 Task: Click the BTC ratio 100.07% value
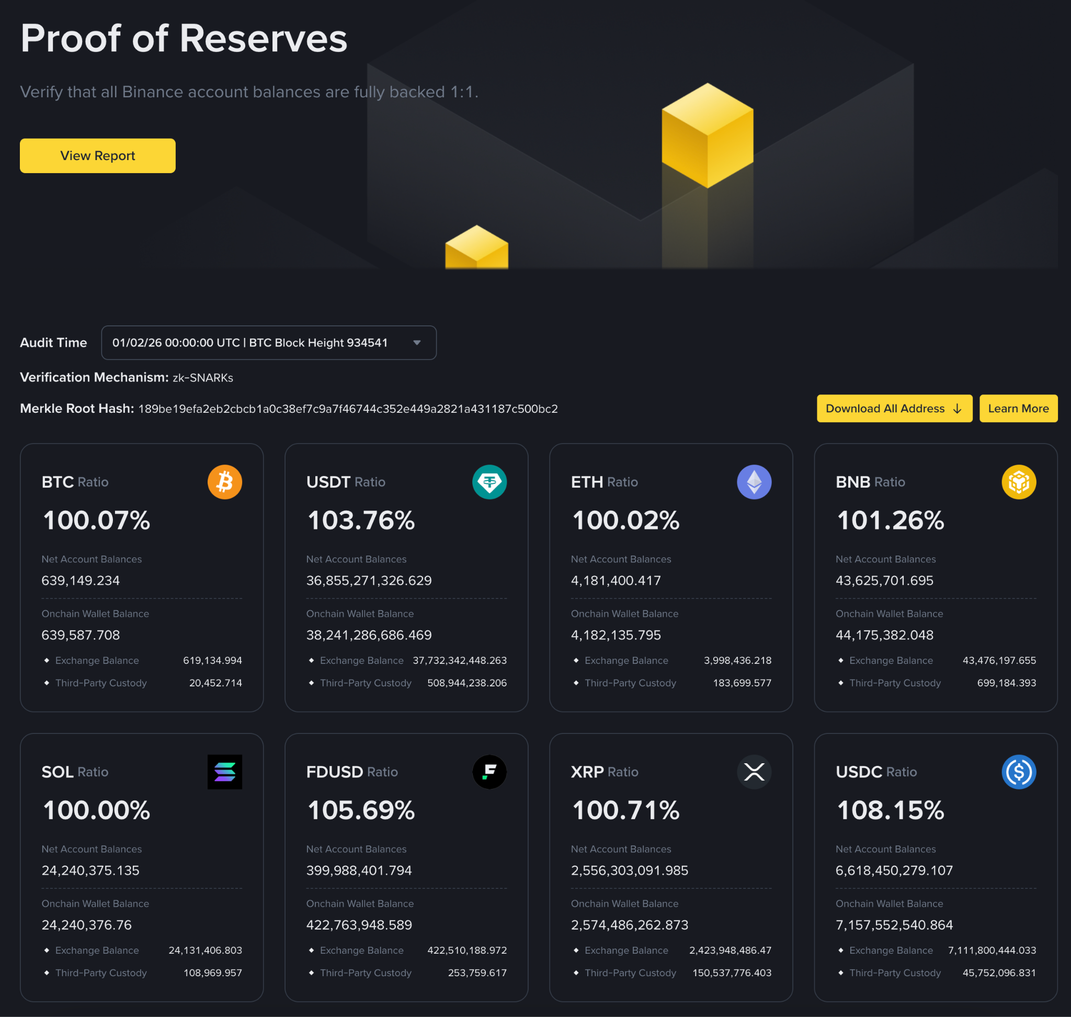click(96, 520)
